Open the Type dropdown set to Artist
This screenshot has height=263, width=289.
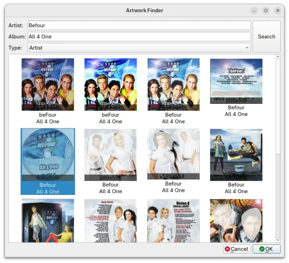(139, 48)
